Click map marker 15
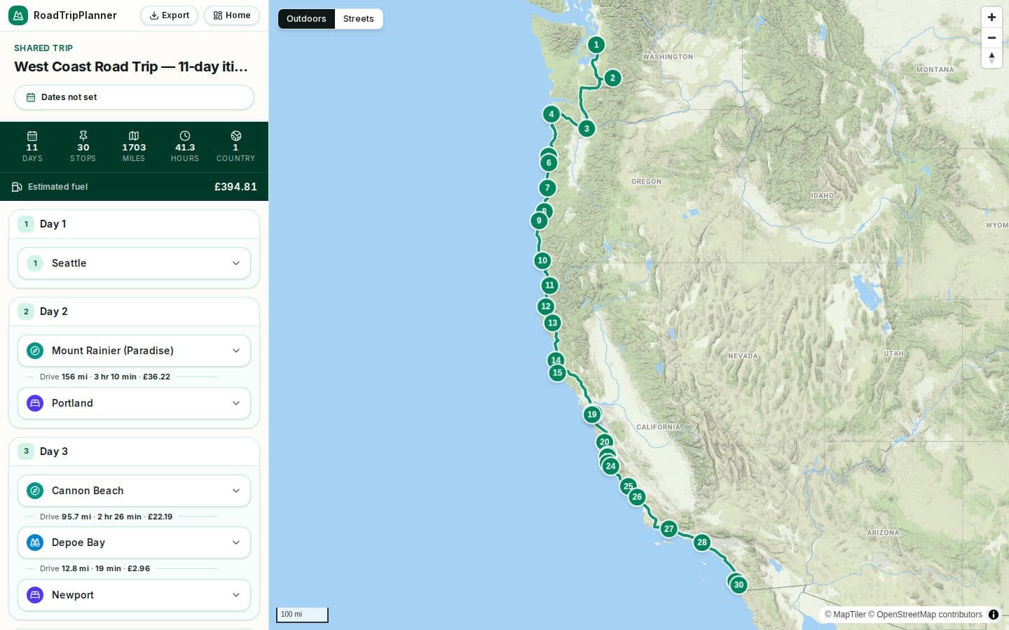 (557, 372)
